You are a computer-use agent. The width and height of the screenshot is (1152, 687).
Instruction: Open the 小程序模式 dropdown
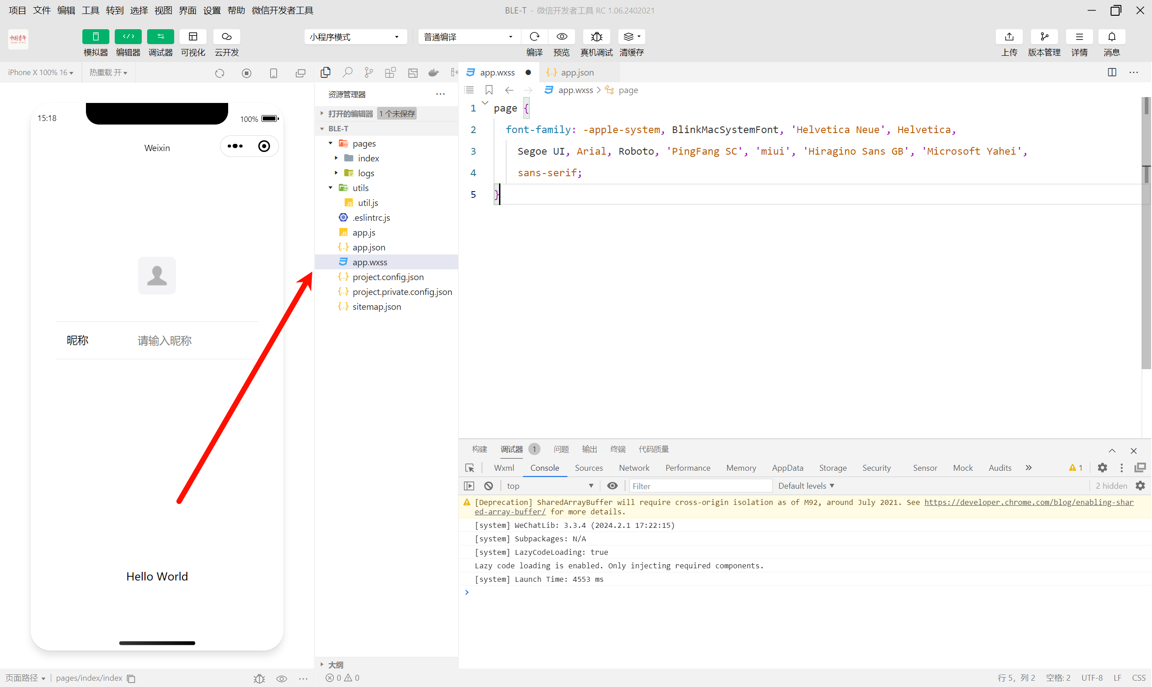tap(355, 36)
